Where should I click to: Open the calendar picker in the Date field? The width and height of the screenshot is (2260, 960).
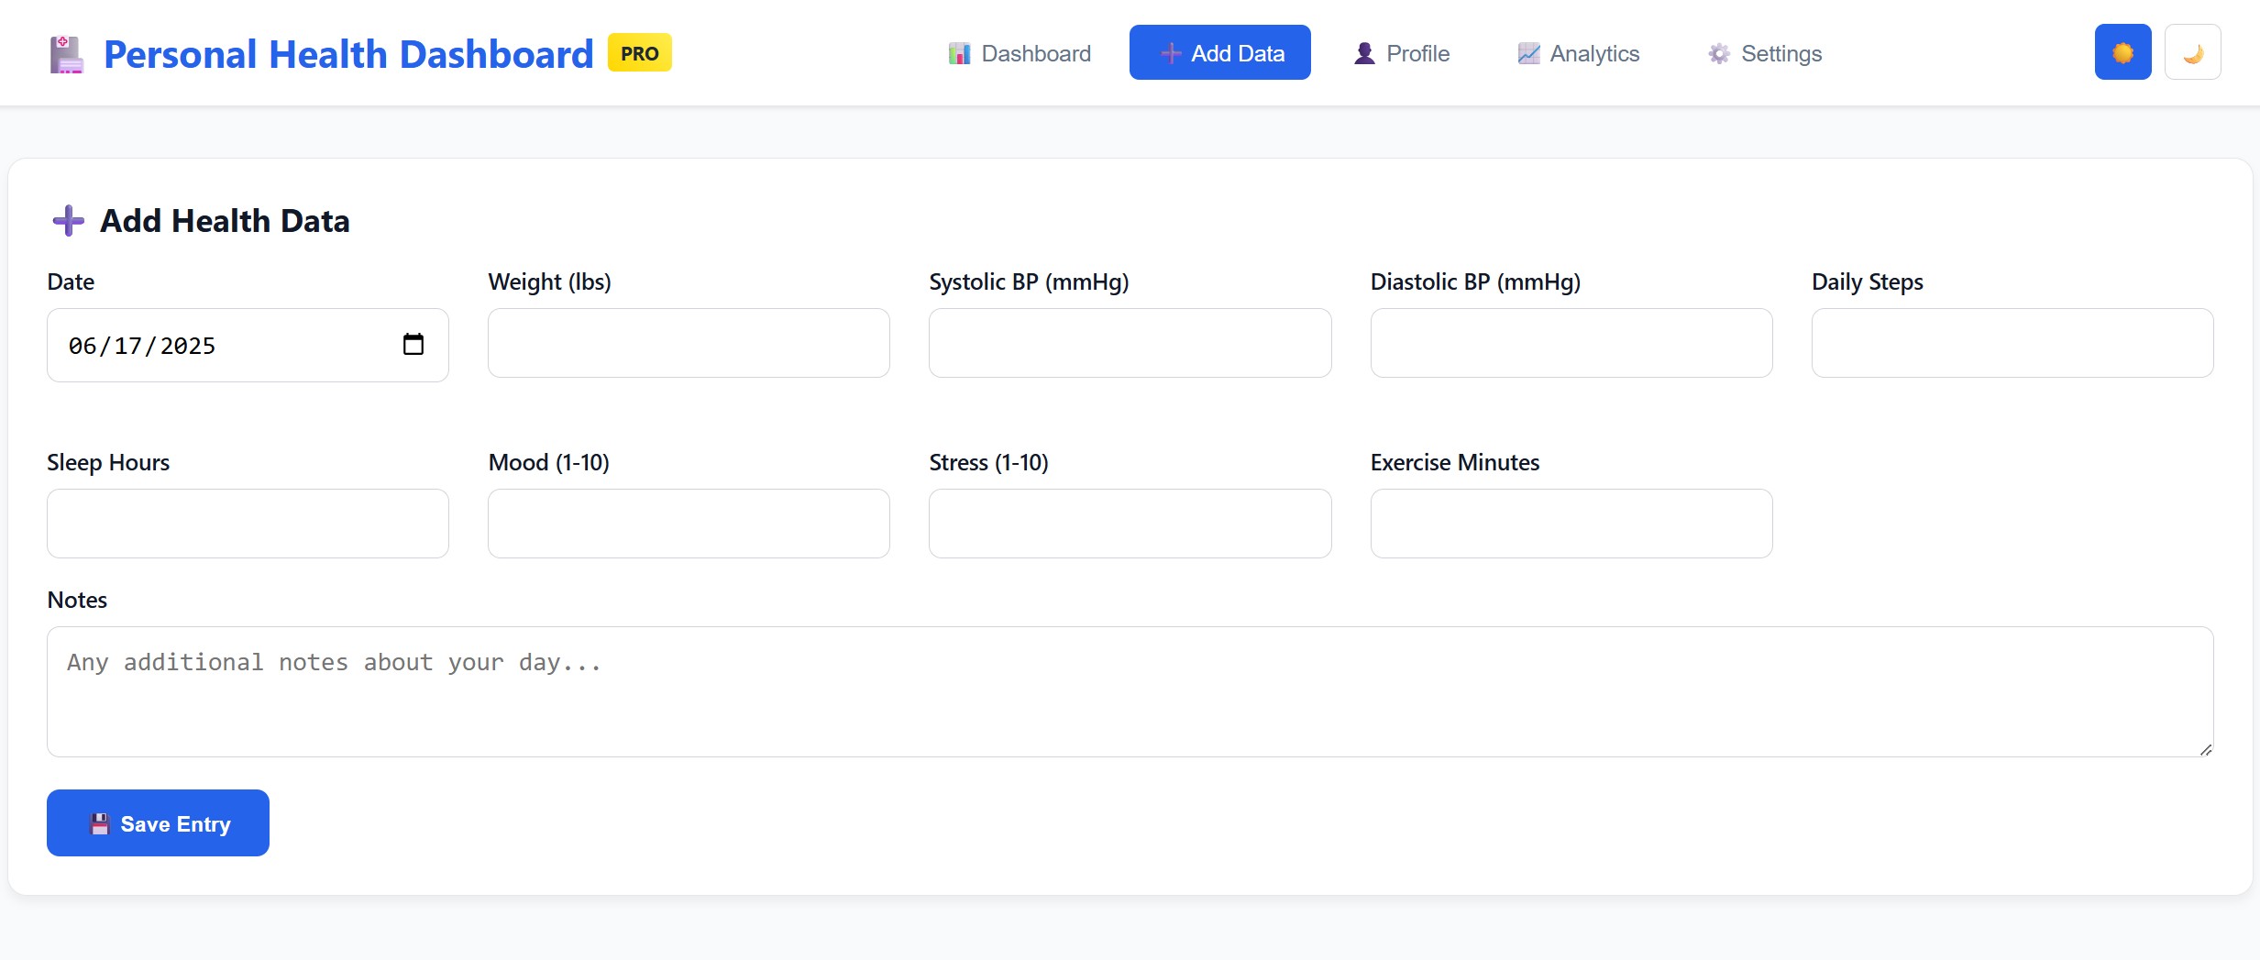point(414,344)
